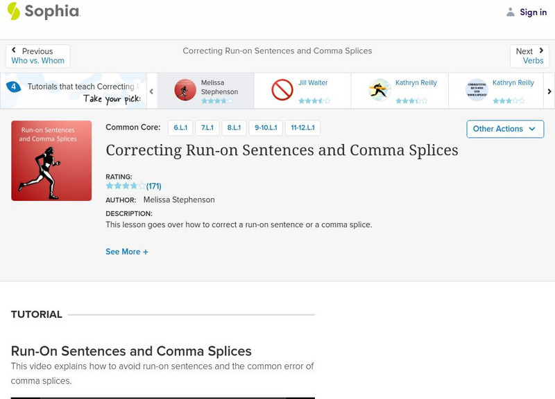The height and width of the screenshot is (399, 555).
Task: Select Jill Walter's prohibited-sign avatar tutorial
Action: (x=282, y=90)
